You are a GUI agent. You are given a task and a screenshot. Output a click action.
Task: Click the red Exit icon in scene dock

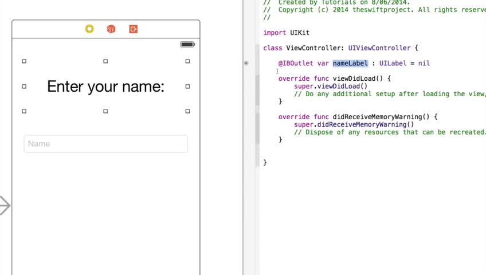pos(134,29)
